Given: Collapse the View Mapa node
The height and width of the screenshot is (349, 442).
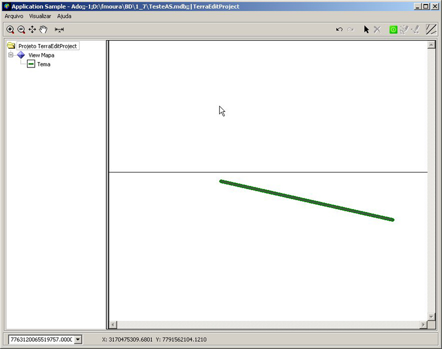Looking at the screenshot, I should 10,55.
